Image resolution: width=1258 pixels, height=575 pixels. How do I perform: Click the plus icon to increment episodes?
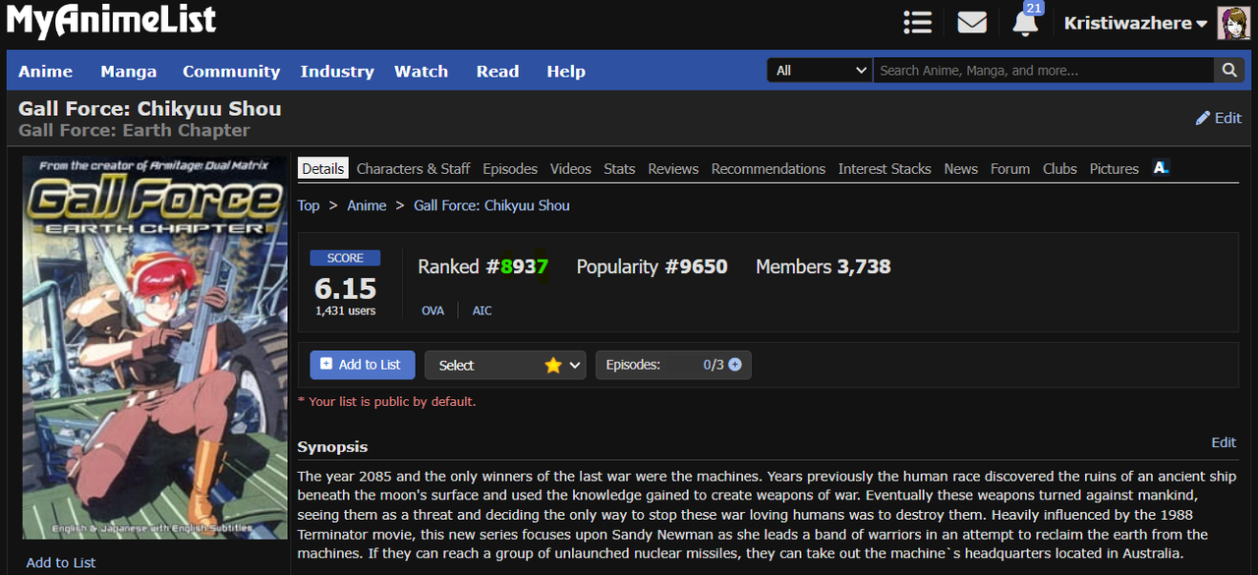(734, 365)
